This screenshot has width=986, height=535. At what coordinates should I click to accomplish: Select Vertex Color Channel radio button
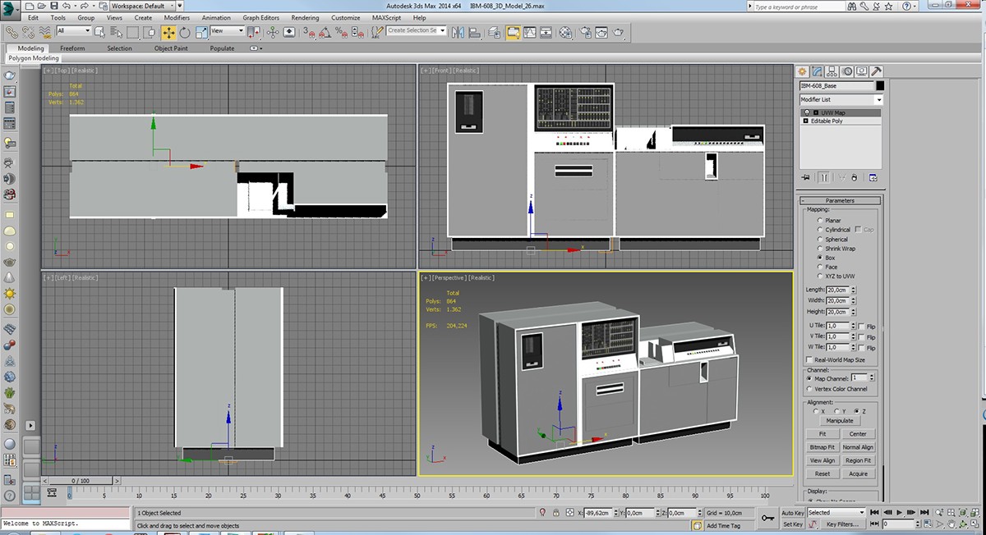click(809, 389)
